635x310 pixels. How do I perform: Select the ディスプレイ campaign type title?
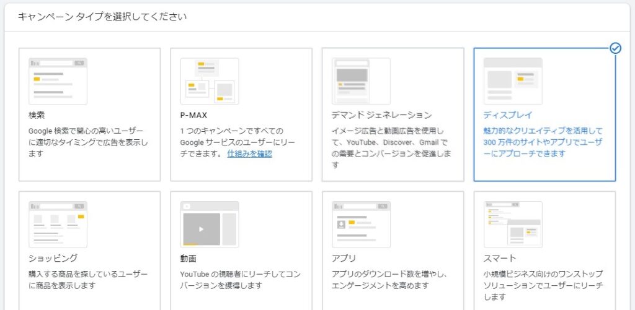(508, 115)
